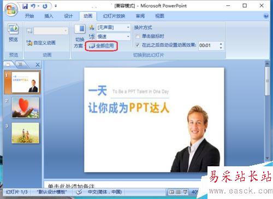The height and width of the screenshot is (199, 273).
Task: Switch to Normal view
Action: [171, 192]
